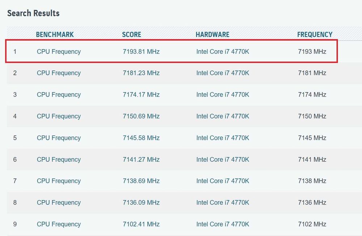Open CPU Frequency link in row 1
The image size is (362, 236).
(59, 52)
